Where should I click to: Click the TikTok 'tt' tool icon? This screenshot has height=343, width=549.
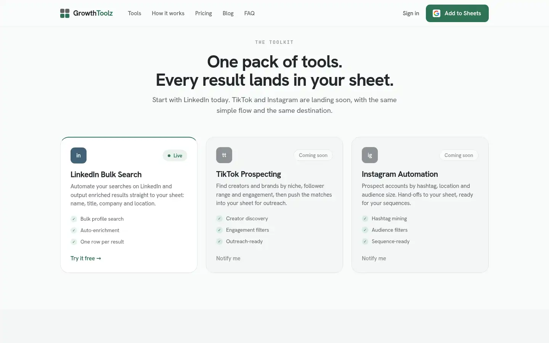(x=224, y=155)
